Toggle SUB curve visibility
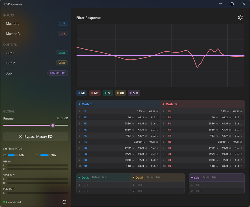The image size is (250, 207). pyautogui.click(x=134, y=93)
